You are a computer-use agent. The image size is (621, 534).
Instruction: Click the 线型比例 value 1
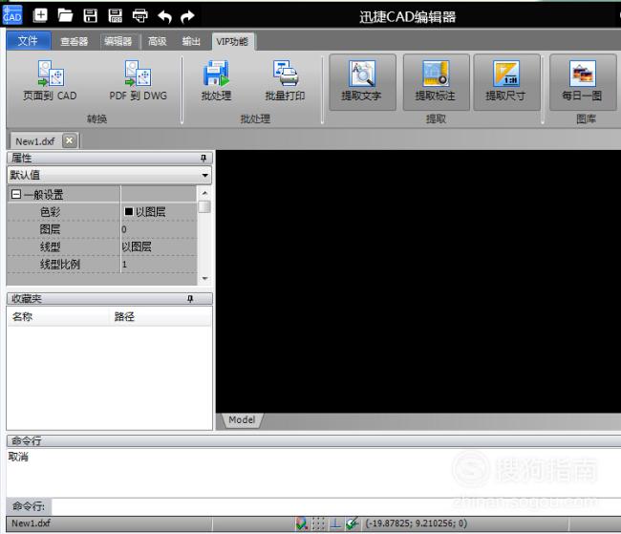click(x=124, y=265)
